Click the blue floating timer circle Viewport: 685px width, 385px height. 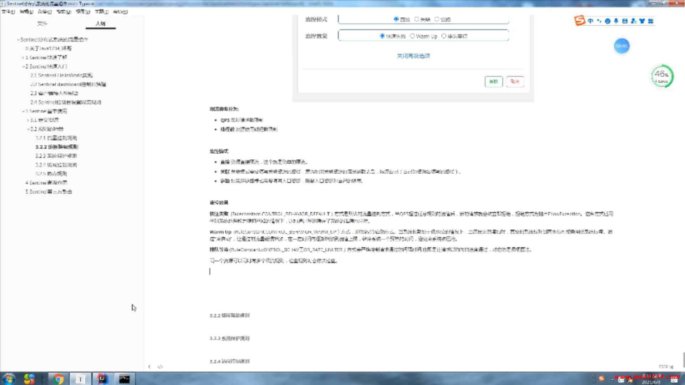(x=621, y=46)
